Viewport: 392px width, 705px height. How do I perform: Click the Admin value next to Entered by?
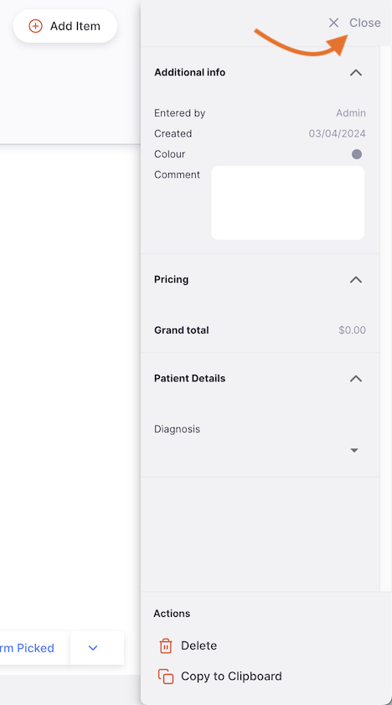pos(351,113)
